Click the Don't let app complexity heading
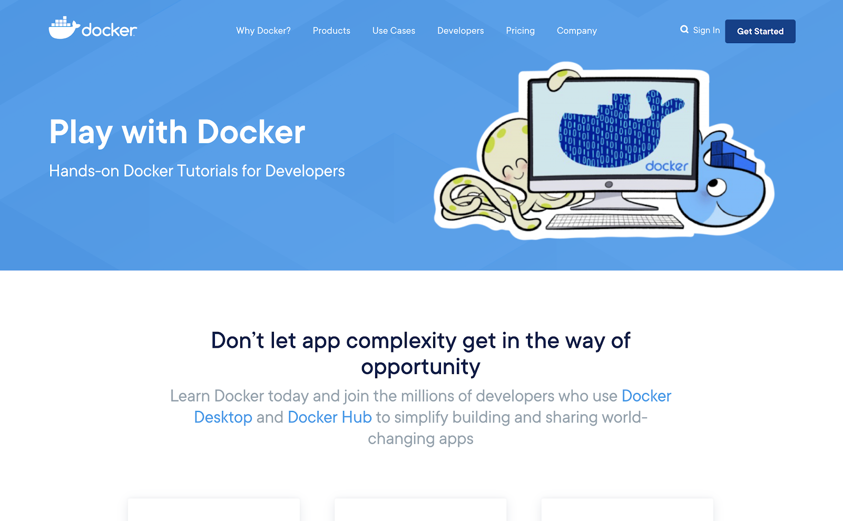 point(421,353)
